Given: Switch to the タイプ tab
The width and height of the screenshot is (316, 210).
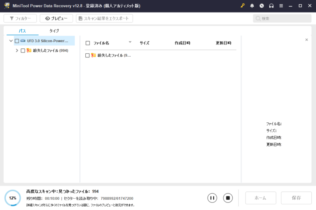Looking at the screenshot, I should (x=54, y=31).
